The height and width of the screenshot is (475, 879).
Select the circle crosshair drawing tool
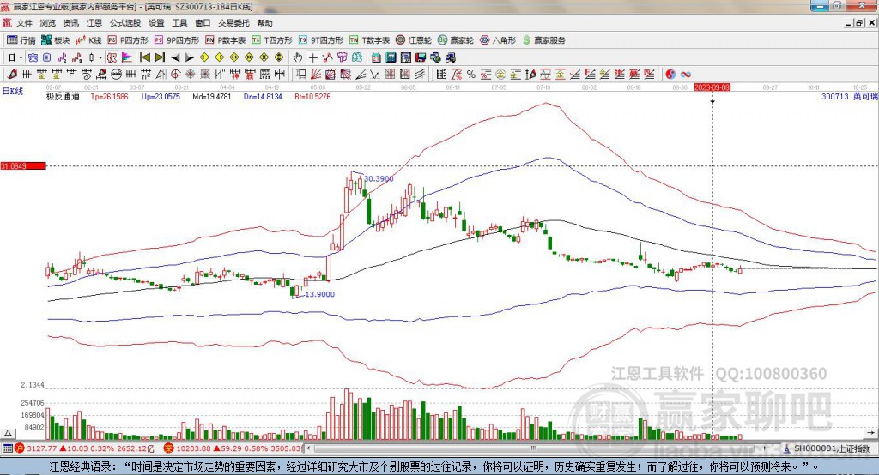point(175,74)
